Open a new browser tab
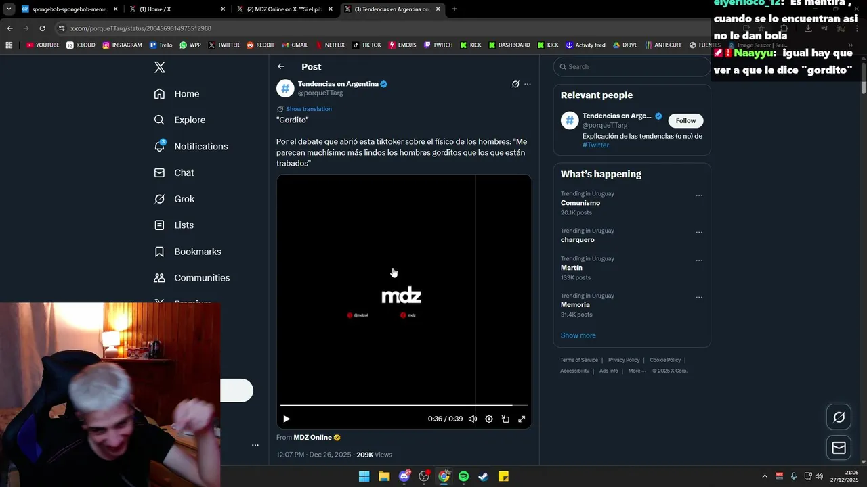 (x=454, y=9)
